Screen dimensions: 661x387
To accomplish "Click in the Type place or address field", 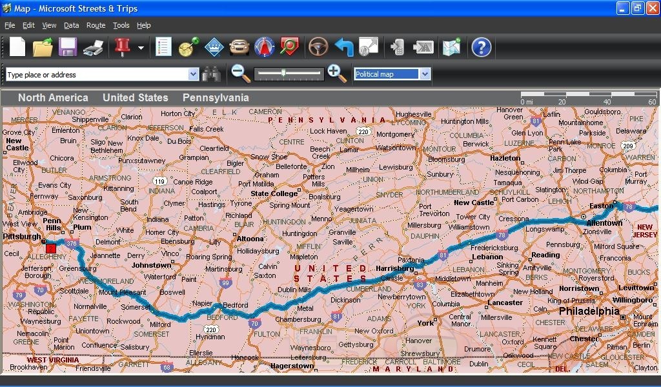I will click(x=97, y=75).
